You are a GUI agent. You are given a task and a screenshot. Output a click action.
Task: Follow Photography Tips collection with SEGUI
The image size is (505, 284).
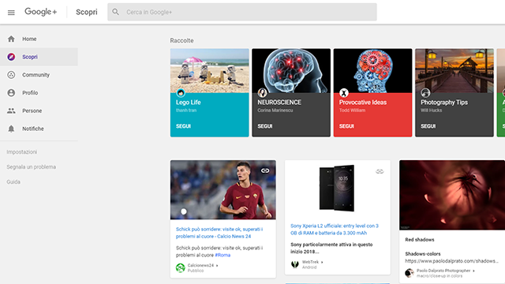click(x=428, y=126)
